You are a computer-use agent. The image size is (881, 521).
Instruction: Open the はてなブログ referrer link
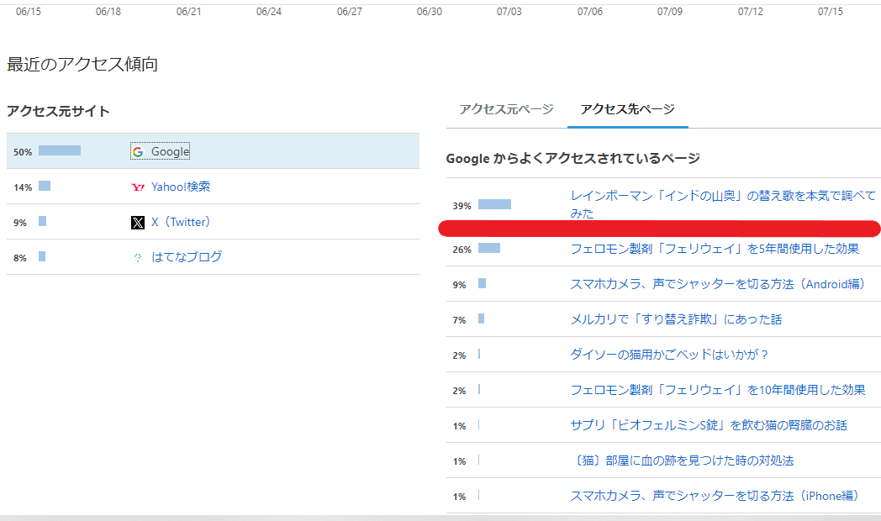coord(187,257)
